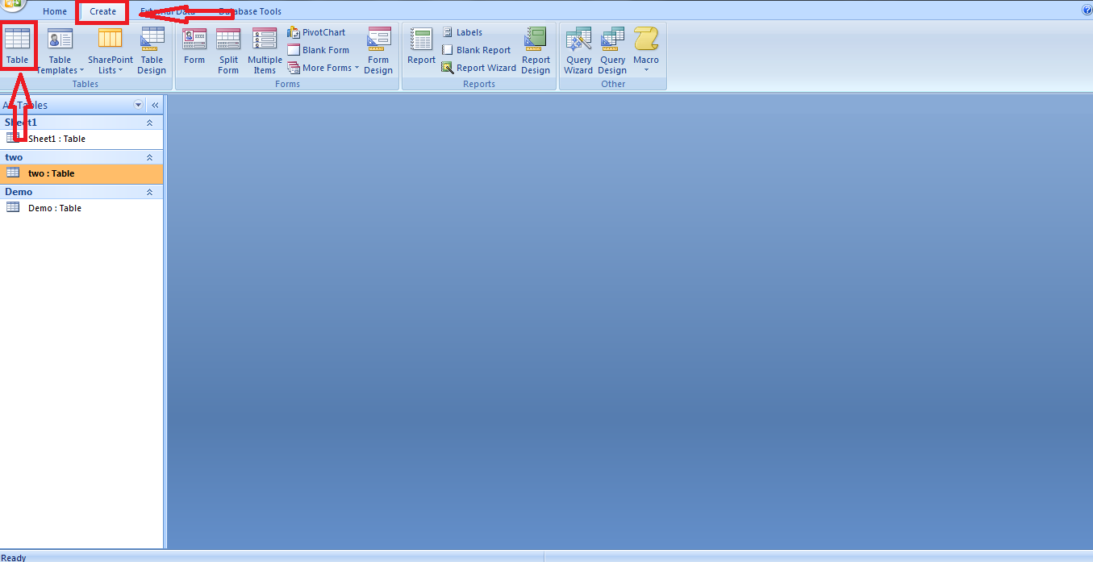This screenshot has width=1093, height=562.
Task: Collapse the Sheet1 group
Action: pyautogui.click(x=149, y=123)
